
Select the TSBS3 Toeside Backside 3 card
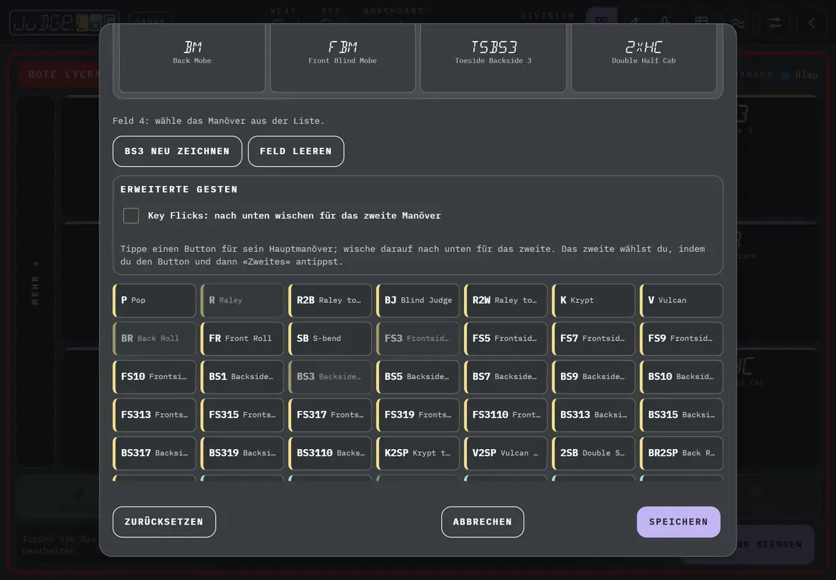(x=493, y=57)
